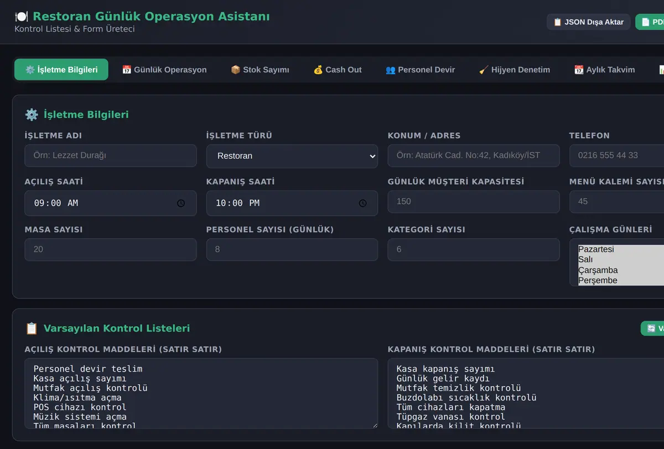Click the "Kasa kapanış sayımı" line
664x449 pixels.
pyautogui.click(x=445, y=369)
